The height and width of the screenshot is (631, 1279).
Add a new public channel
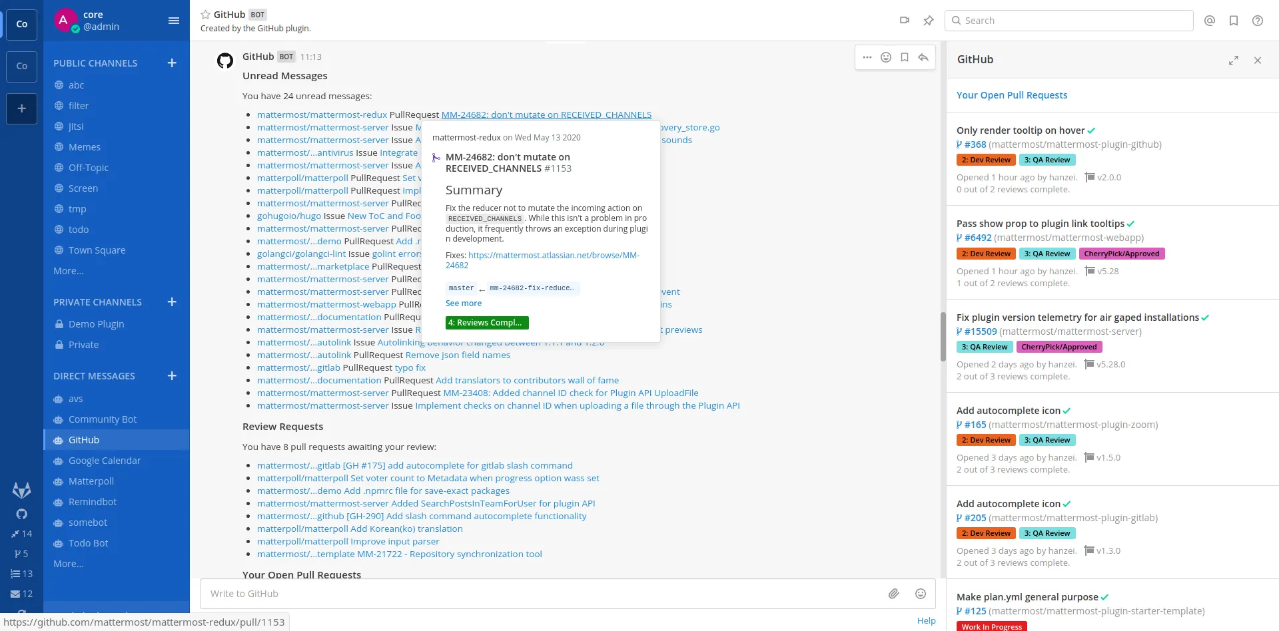coord(172,63)
